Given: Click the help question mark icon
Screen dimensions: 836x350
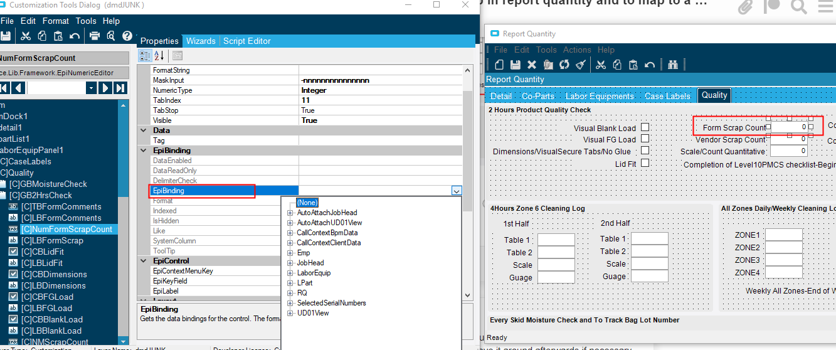Looking at the screenshot, I should pyautogui.click(x=127, y=36).
